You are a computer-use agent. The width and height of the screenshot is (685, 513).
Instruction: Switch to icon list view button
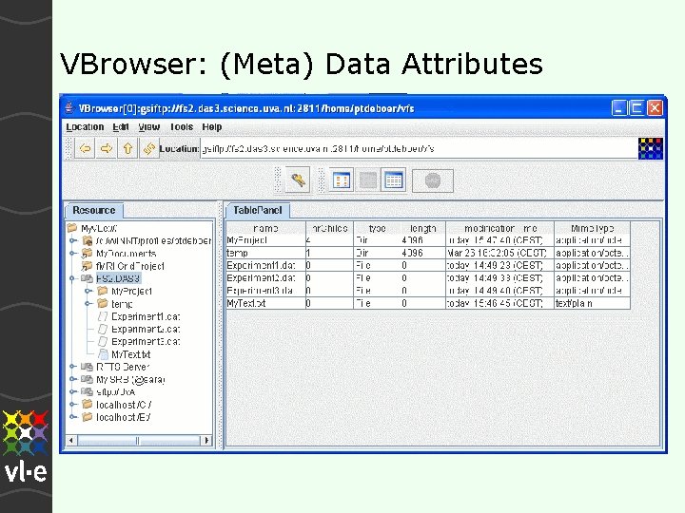click(342, 180)
